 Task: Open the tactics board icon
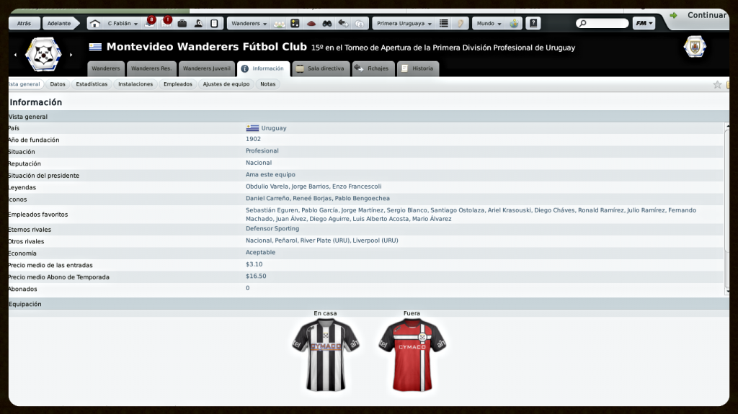295,24
